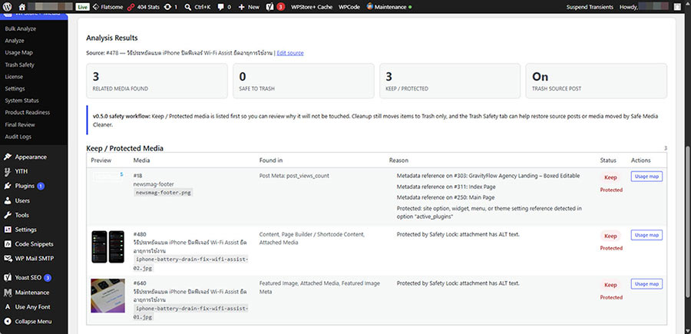Open System Status submenu item
Screen dimensions: 691x334
click(x=22, y=101)
